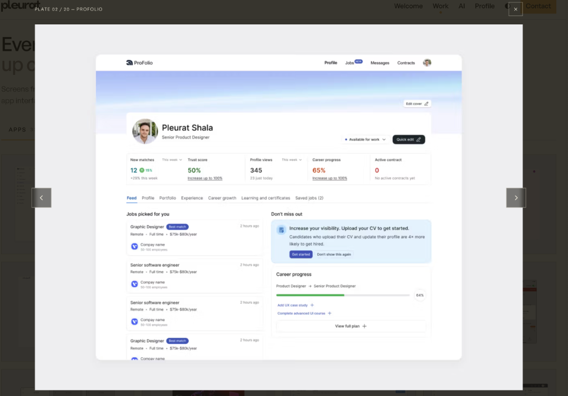Expand the This week filter for Profile views
Viewport: 568px width, 396px height.
pos(292,160)
